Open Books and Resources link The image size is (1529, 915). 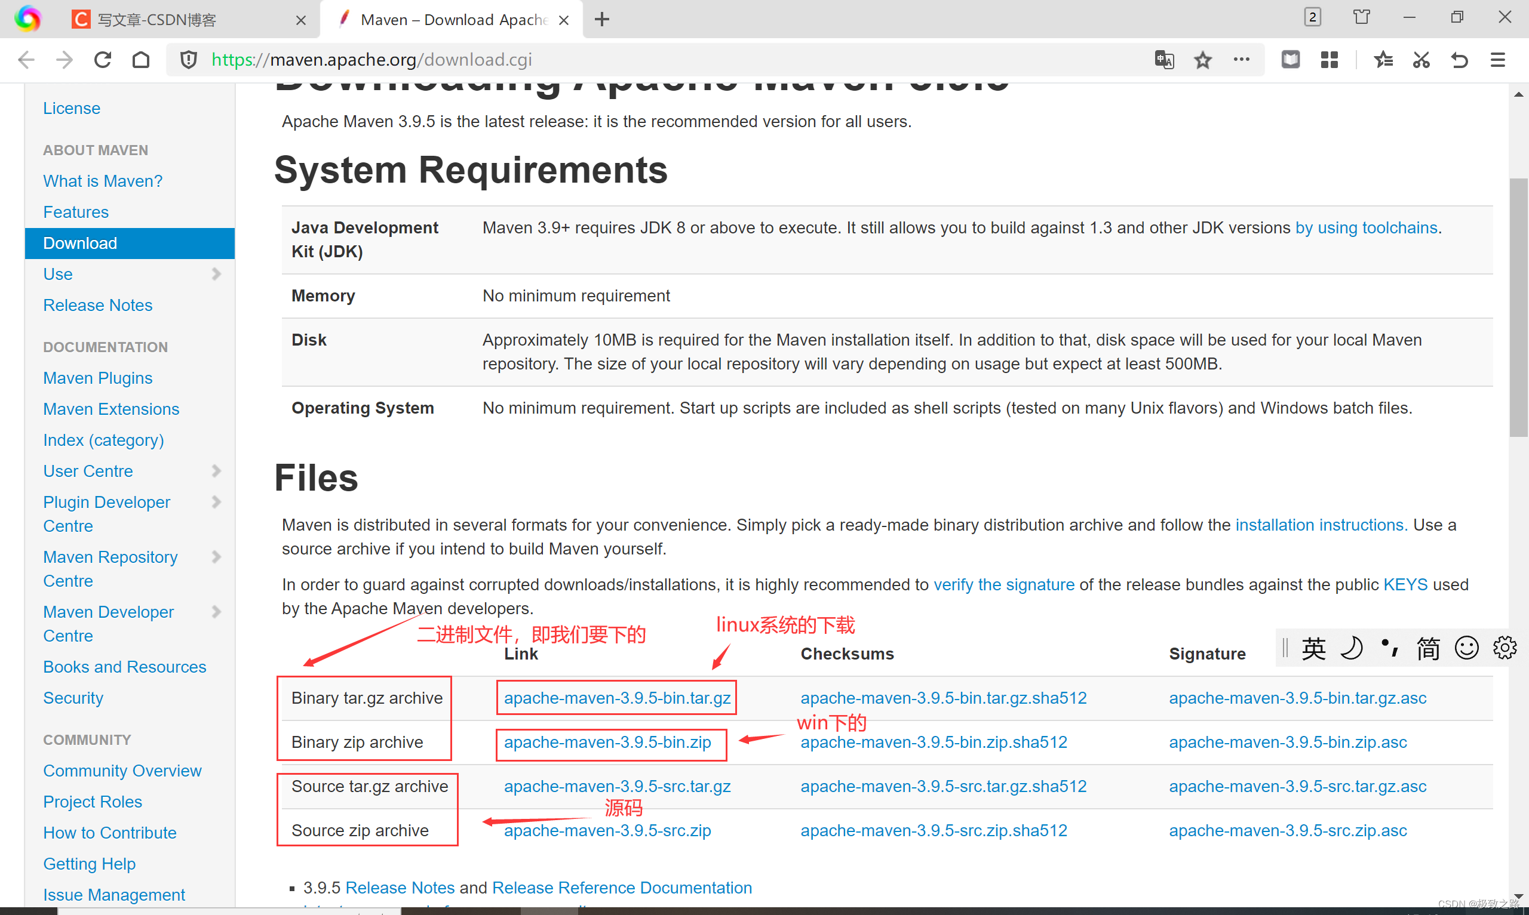click(x=125, y=667)
